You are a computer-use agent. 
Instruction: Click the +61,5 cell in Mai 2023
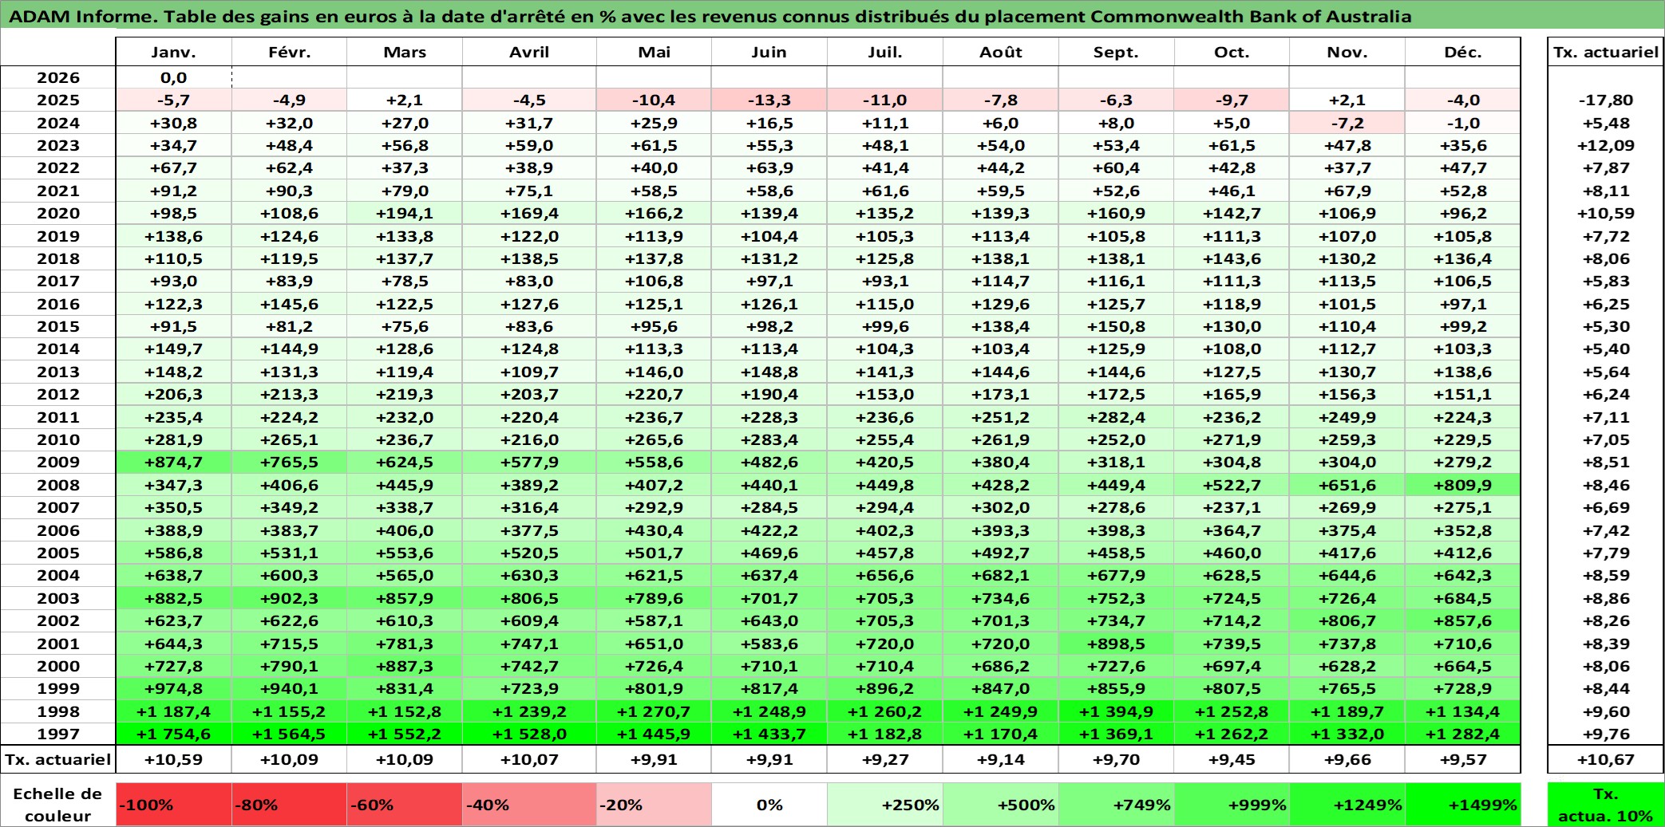pos(654,145)
